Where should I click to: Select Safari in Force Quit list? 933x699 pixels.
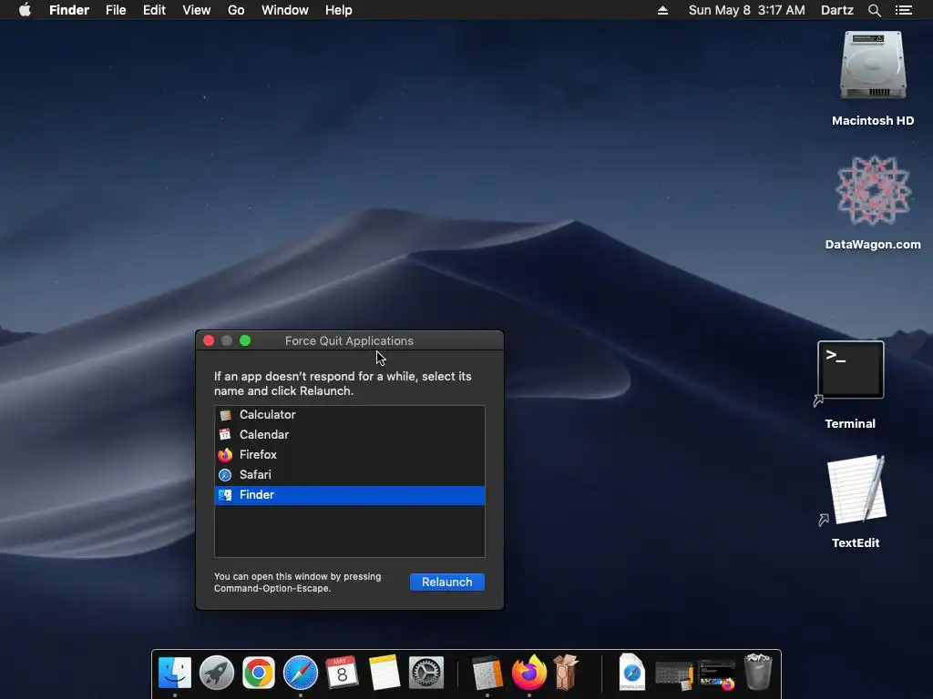[350, 475]
